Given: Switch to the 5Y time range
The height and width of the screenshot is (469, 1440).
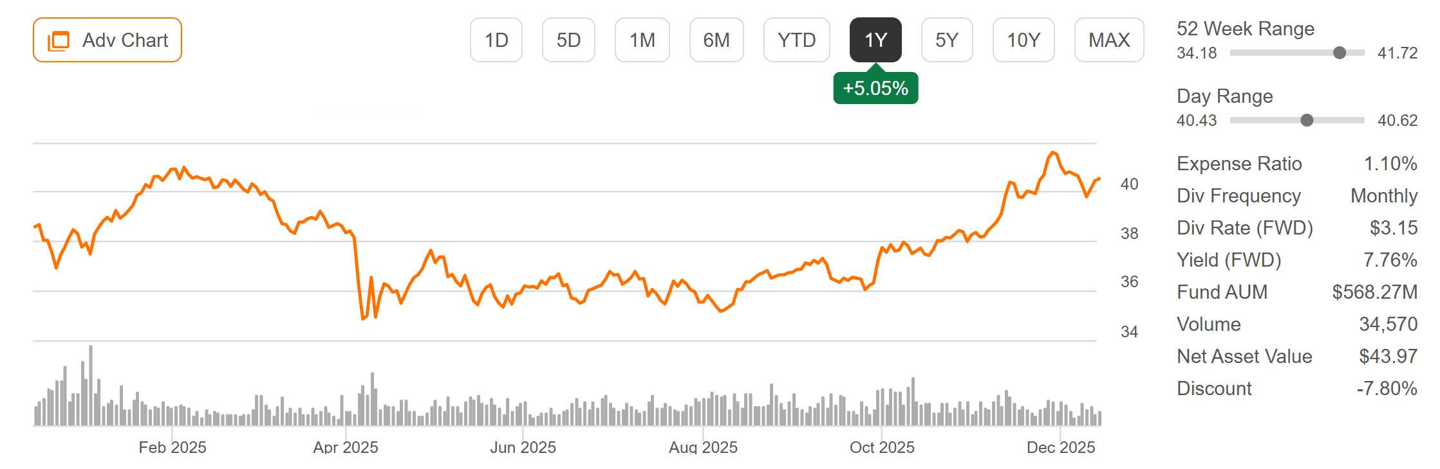Looking at the screenshot, I should pyautogui.click(x=947, y=39).
